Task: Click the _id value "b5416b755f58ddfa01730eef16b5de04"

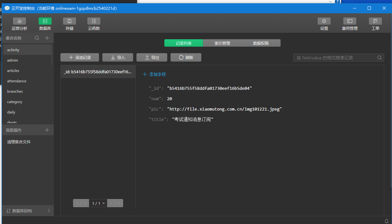Action: click(x=209, y=88)
